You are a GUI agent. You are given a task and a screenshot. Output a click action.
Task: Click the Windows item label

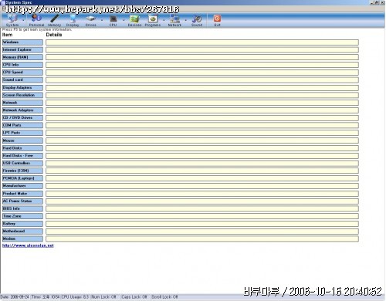(x=22, y=42)
